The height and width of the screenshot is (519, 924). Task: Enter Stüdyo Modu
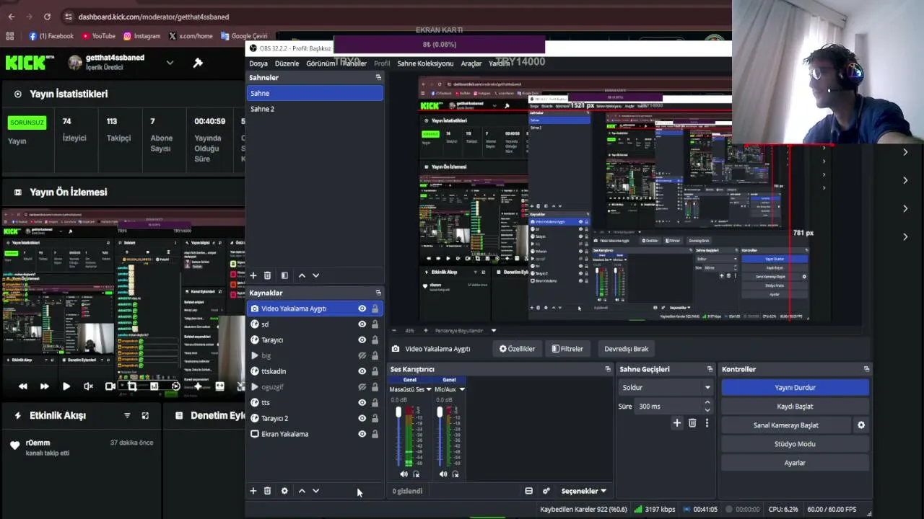[x=795, y=444]
